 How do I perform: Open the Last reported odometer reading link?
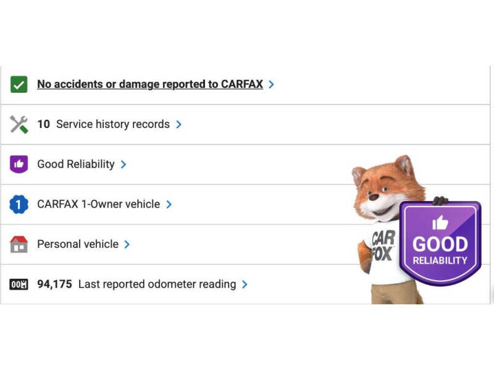(x=157, y=284)
